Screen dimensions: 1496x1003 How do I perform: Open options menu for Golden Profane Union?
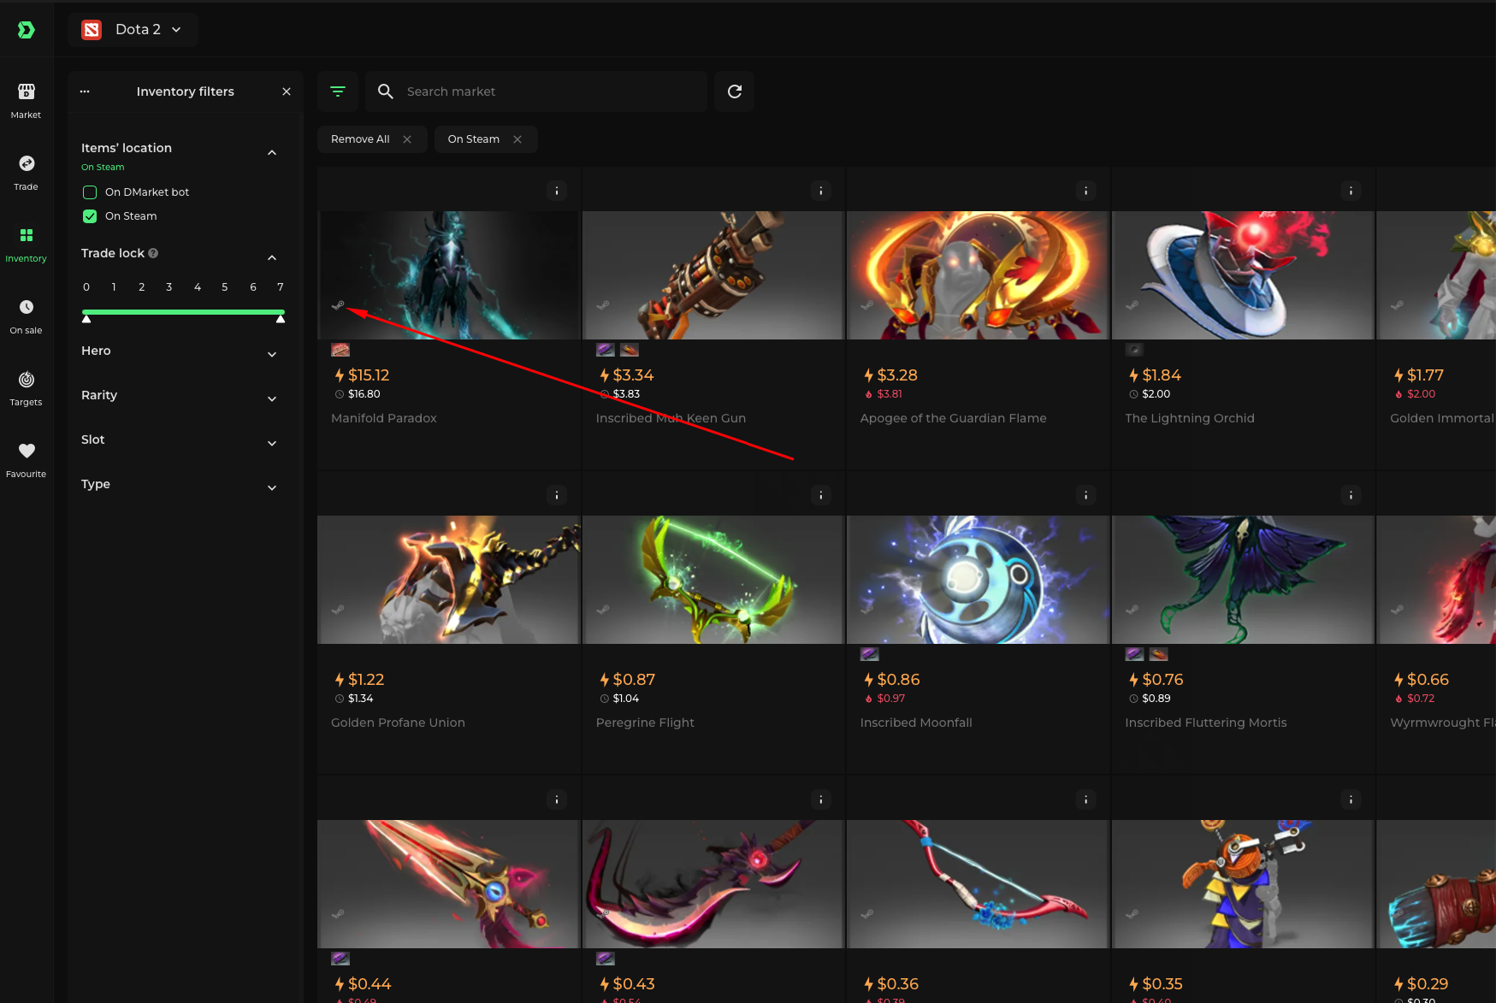(557, 495)
